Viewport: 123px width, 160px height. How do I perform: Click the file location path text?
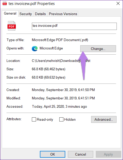[x=61, y=61]
